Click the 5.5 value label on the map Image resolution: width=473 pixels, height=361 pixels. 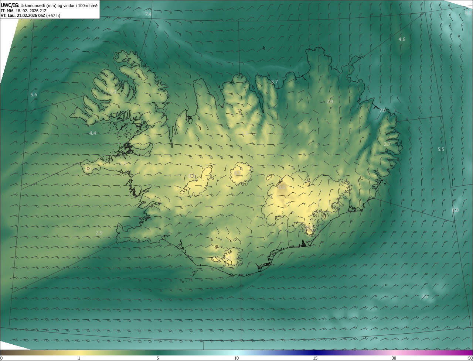[441, 149]
